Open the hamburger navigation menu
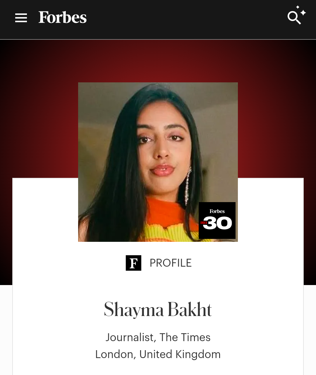This screenshot has height=375, width=316. point(21,18)
